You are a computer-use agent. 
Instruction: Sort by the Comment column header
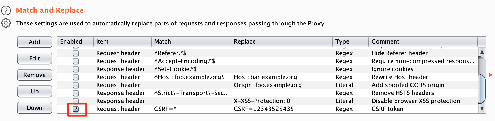[423, 41]
